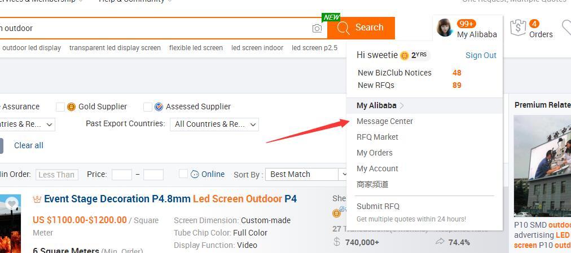Open the Sort By Best Match dropdown
This screenshot has height=253, width=571.
(x=308, y=175)
